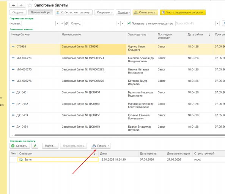This screenshot has height=194, width=225.
Task: Click the horizontal scrollbar of tickets table
Action: pos(120,135)
